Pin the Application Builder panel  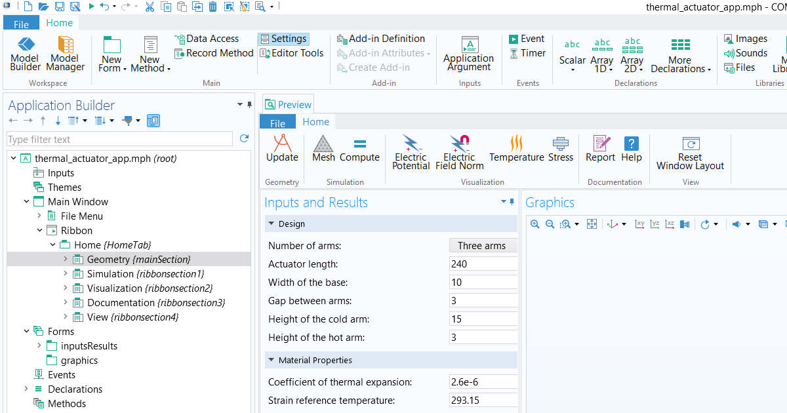250,104
